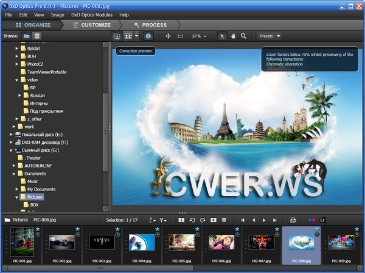Toggle the single image preview mode
This screenshot has height=273, width=365.
point(117,36)
